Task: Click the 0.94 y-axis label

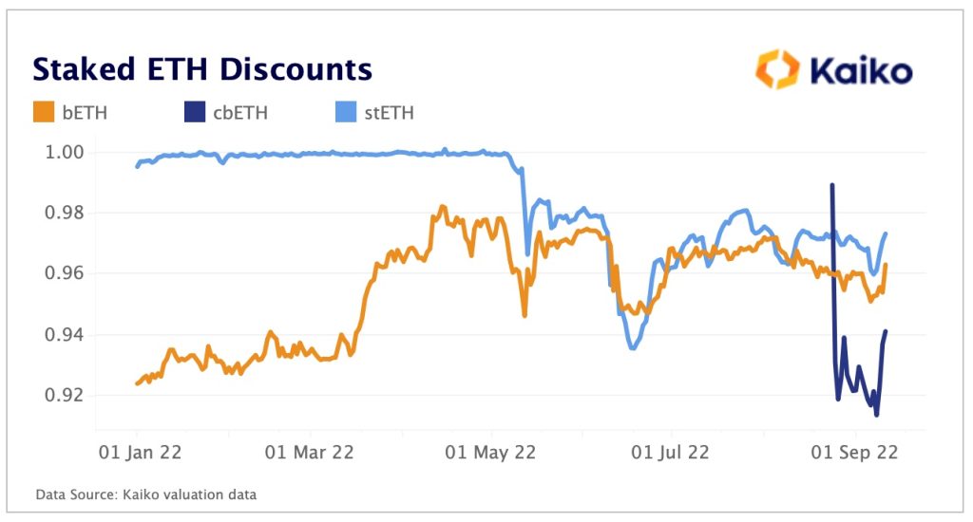Action: coord(65,335)
